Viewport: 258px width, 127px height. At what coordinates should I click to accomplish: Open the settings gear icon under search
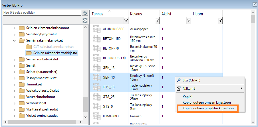point(85,21)
